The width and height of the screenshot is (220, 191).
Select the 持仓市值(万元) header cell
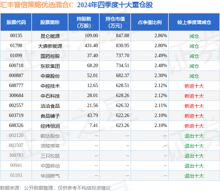click(x=115, y=22)
